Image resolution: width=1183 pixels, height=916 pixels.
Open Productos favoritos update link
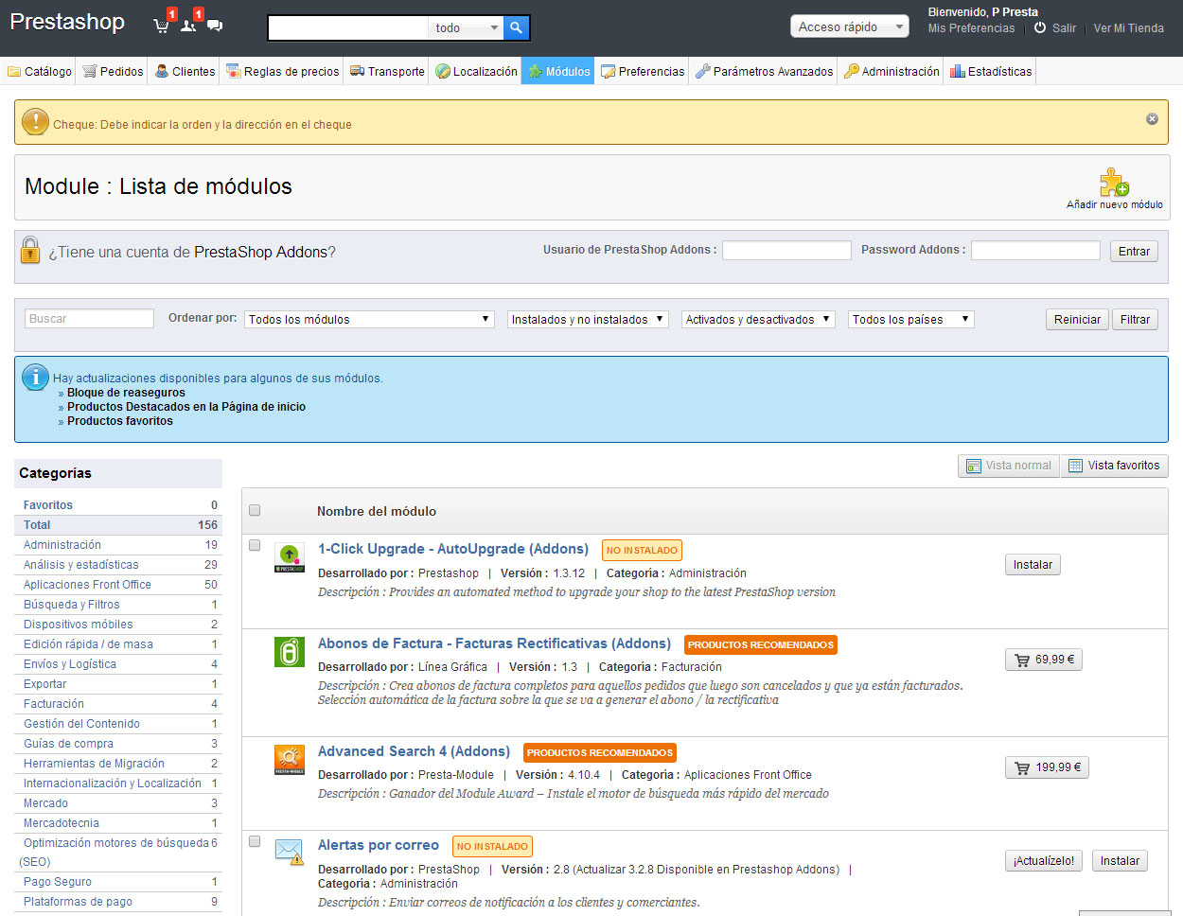[120, 421]
